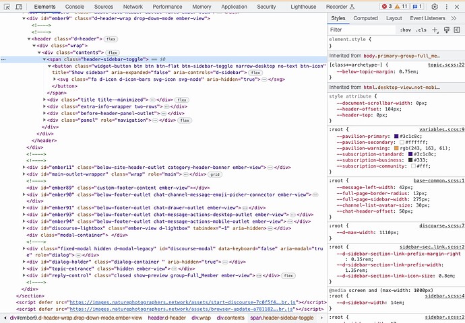Switch to the Computed styles tab

coord(365,18)
